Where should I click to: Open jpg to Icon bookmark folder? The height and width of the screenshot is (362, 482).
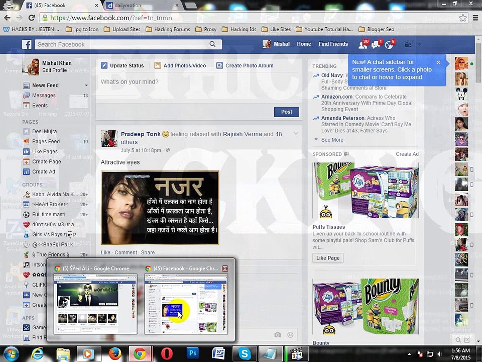pyautogui.click(x=82, y=29)
